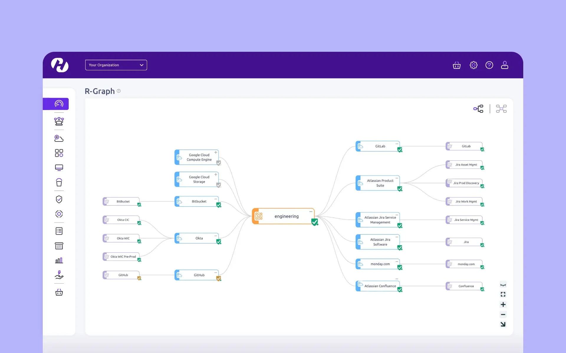The height and width of the screenshot is (353, 566).
Task: Collapse the GitHub cloud node
Action: point(216,273)
